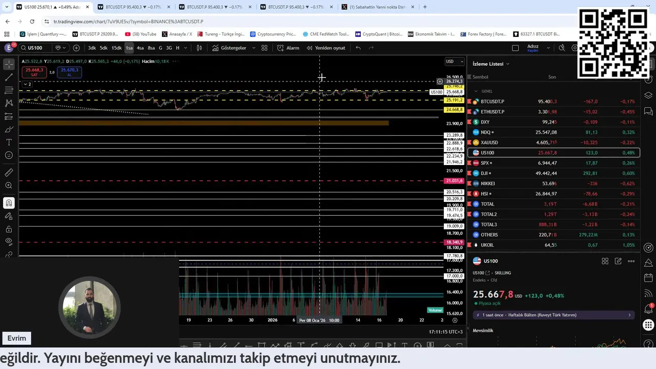The width and height of the screenshot is (656, 369).
Task: Open the USD currency dropdown
Action: coord(454,61)
